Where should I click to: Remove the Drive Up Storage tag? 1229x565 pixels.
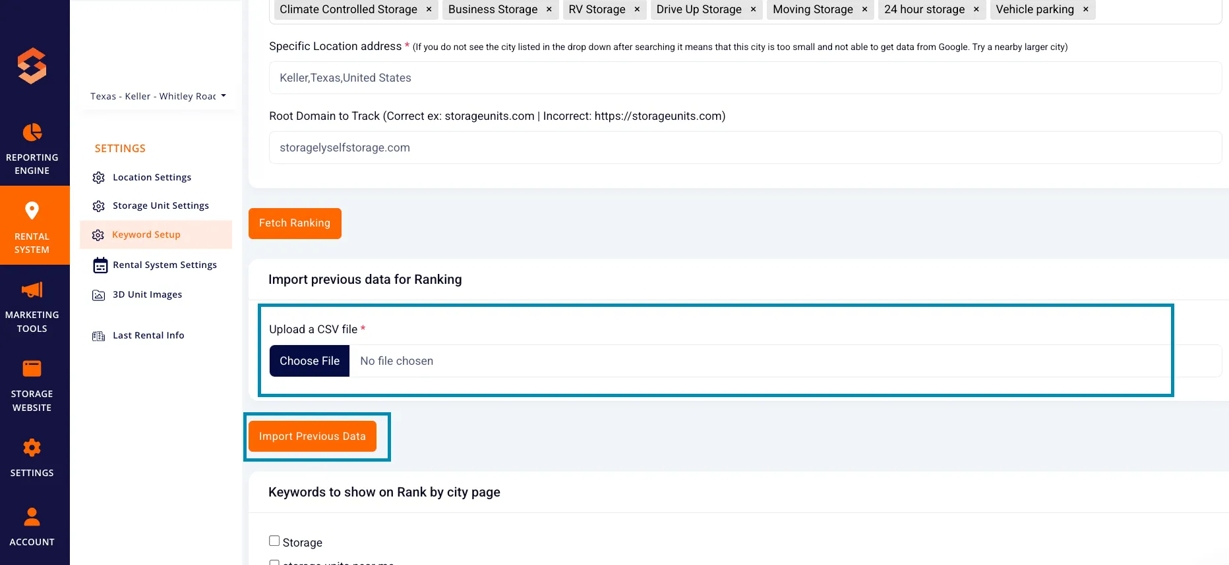click(753, 9)
